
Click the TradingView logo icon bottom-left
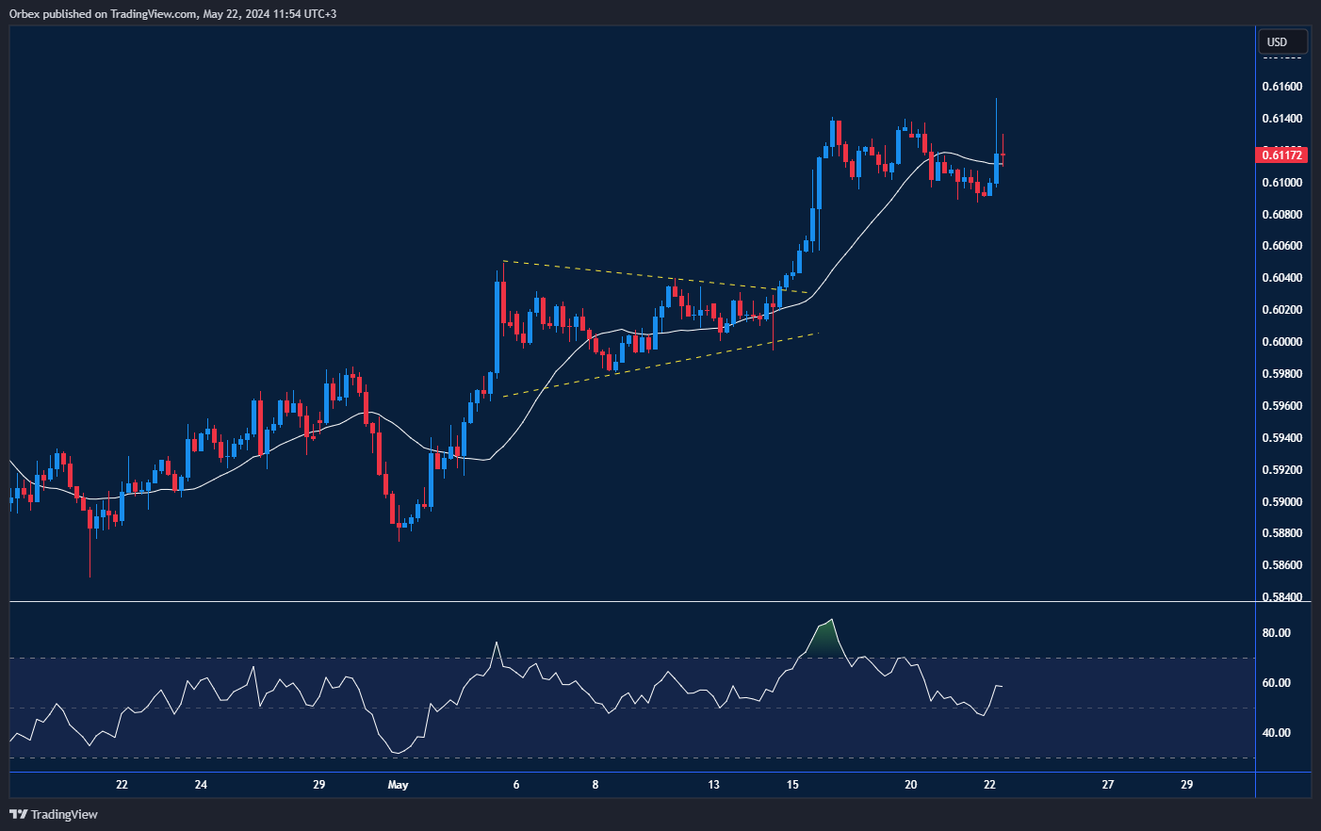click(17, 814)
